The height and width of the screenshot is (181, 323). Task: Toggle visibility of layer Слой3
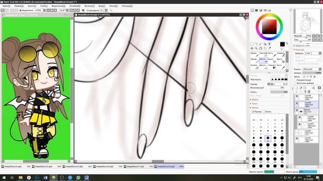300,125
